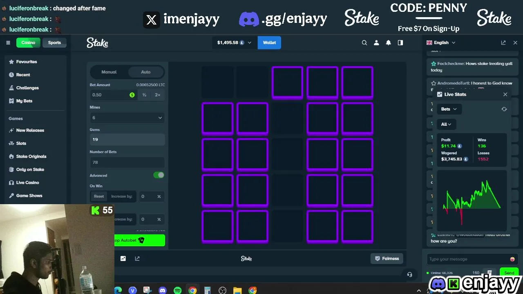Open the hamburger sidebar menu
This screenshot has height=294, width=523.
[8, 42]
